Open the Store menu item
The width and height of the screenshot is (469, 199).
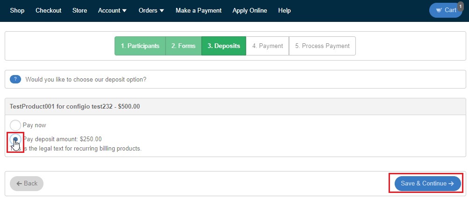(x=79, y=10)
